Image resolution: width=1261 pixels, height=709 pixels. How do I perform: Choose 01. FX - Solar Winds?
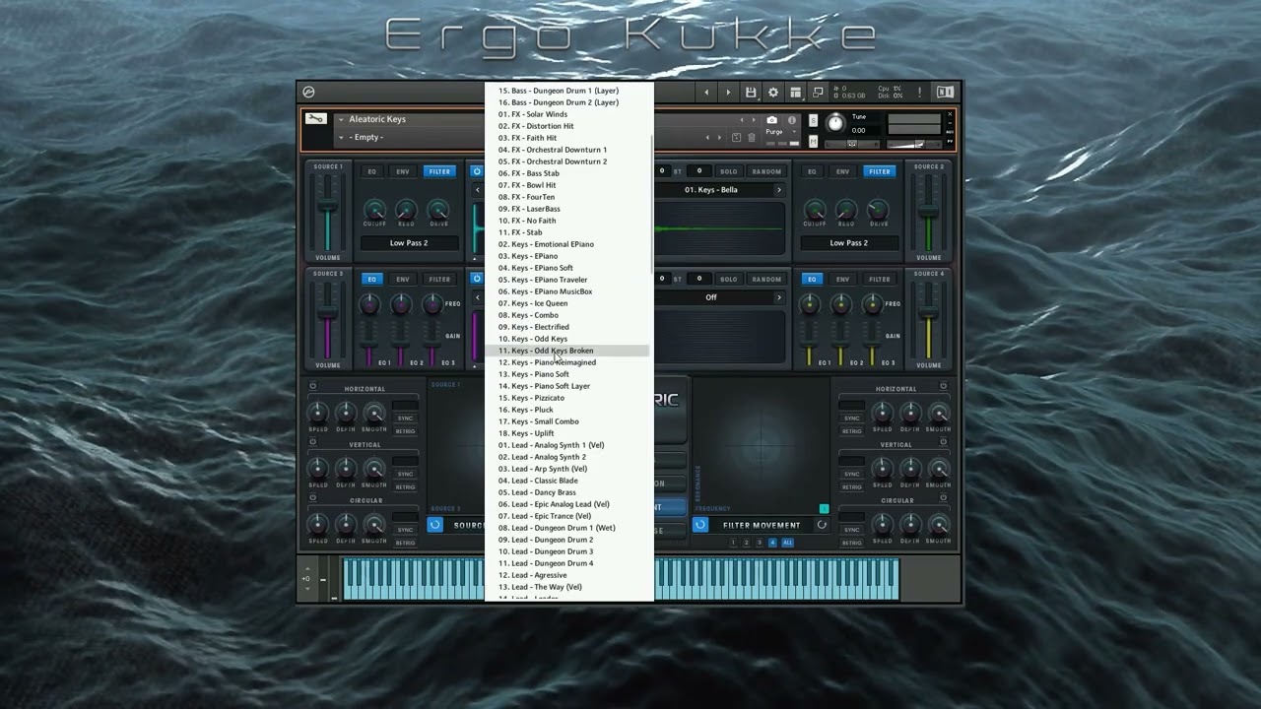click(568, 114)
